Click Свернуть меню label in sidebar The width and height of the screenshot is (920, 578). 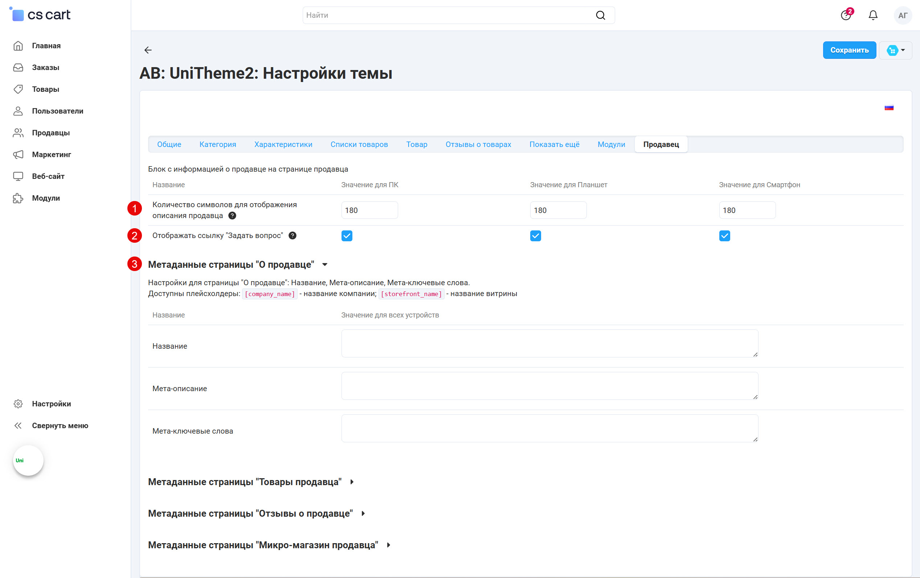point(60,426)
